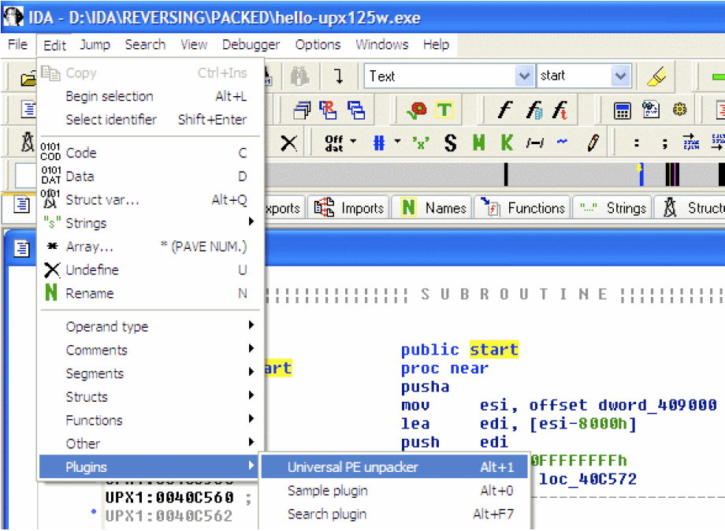Expand the Functions submenu

click(x=151, y=421)
